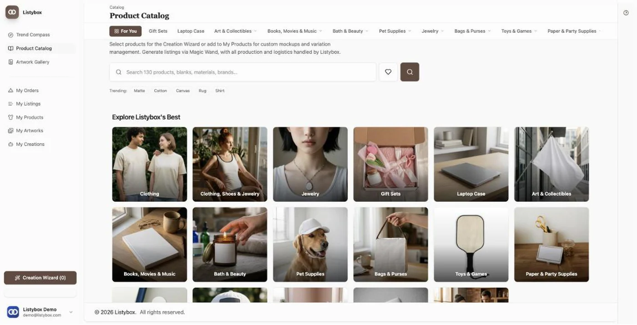
Task: Expand the Books, Movies & Music dropdown arrow
Action: point(320,31)
